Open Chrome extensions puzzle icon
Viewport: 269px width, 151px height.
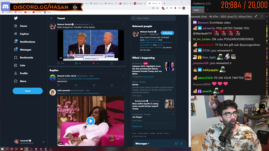pyautogui.click(x=175, y=8)
